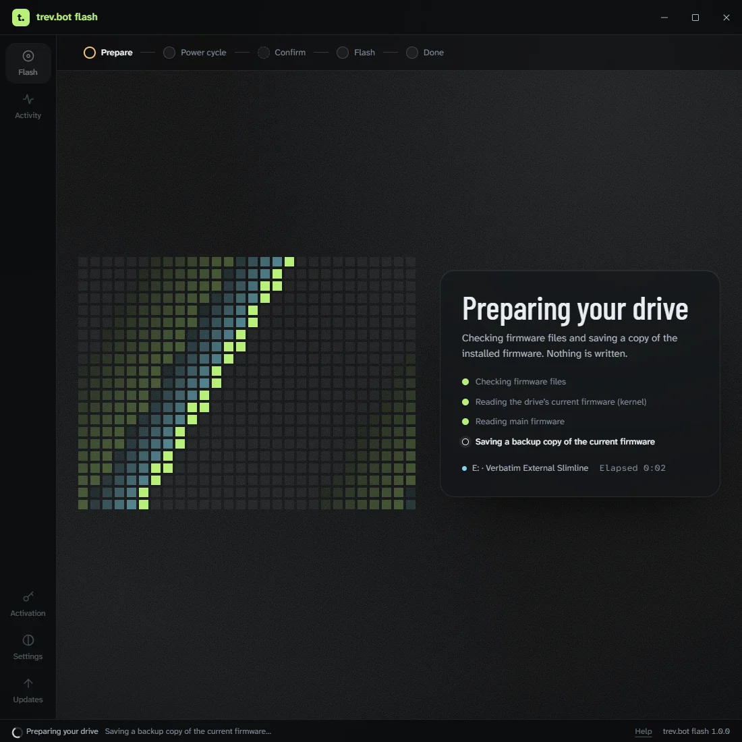Minimize the trev.bot flash window

coord(664,18)
